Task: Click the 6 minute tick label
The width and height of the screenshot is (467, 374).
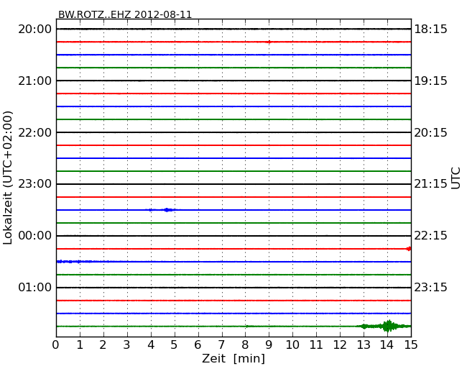Action: point(198,345)
